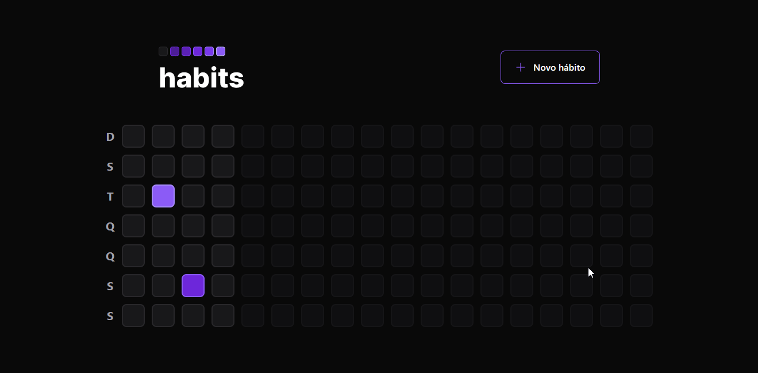Toggle the cell below the filled Friday square
This screenshot has height=373, width=758.
(x=193, y=316)
